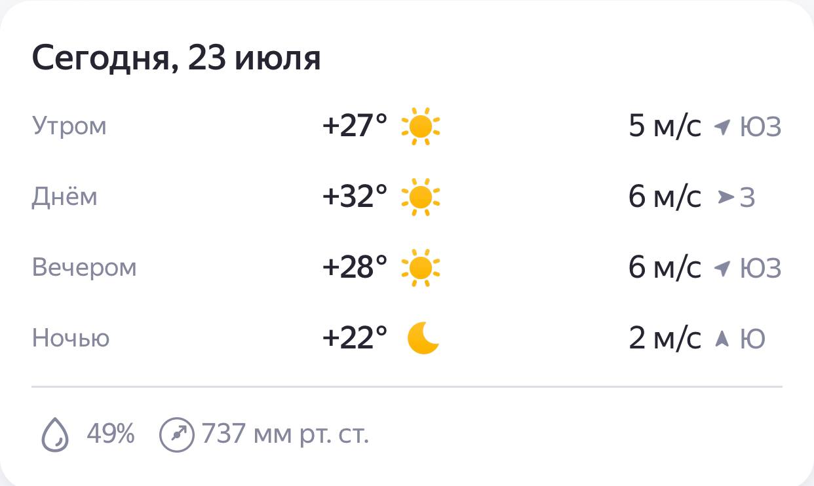The height and width of the screenshot is (486, 814).
Task: Click the humidity droplet icon
Action: pos(56,434)
